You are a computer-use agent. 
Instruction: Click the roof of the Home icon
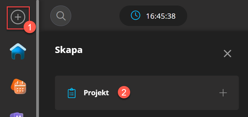tap(18, 47)
